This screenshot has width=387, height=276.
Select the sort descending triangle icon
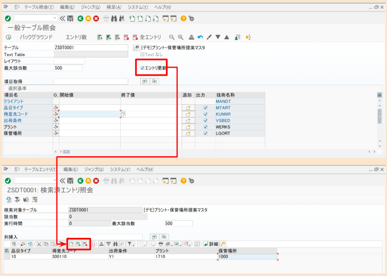pyautogui.click(x=218, y=38)
